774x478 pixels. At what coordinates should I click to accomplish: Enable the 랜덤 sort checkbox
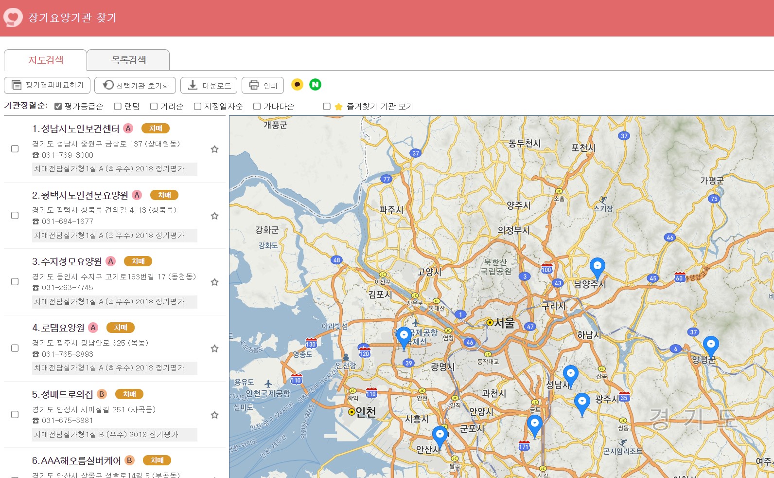tap(118, 107)
